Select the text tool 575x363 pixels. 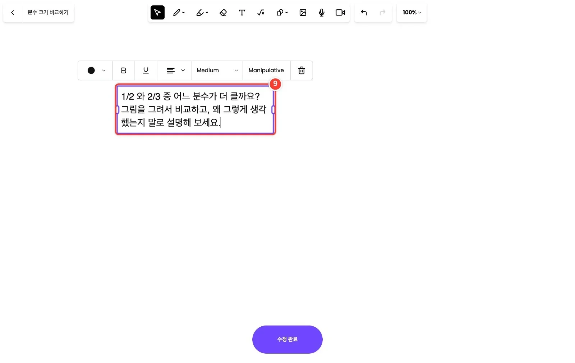coord(242,13)
